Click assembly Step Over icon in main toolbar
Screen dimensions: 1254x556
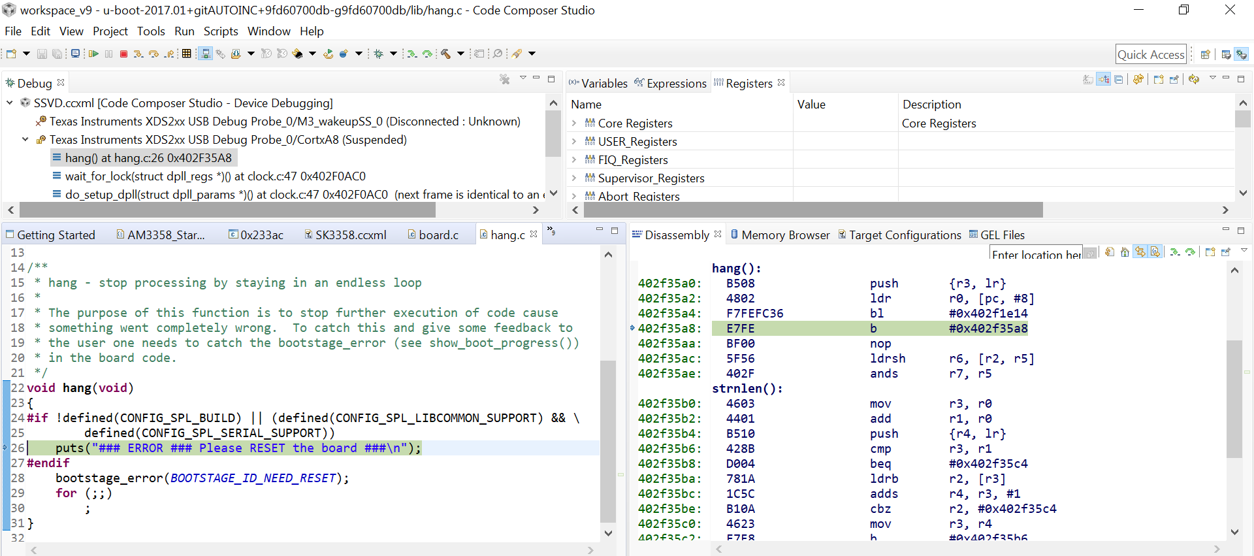pos(427,54)
